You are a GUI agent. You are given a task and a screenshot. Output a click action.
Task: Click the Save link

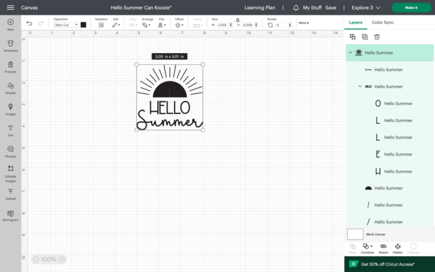331,8
